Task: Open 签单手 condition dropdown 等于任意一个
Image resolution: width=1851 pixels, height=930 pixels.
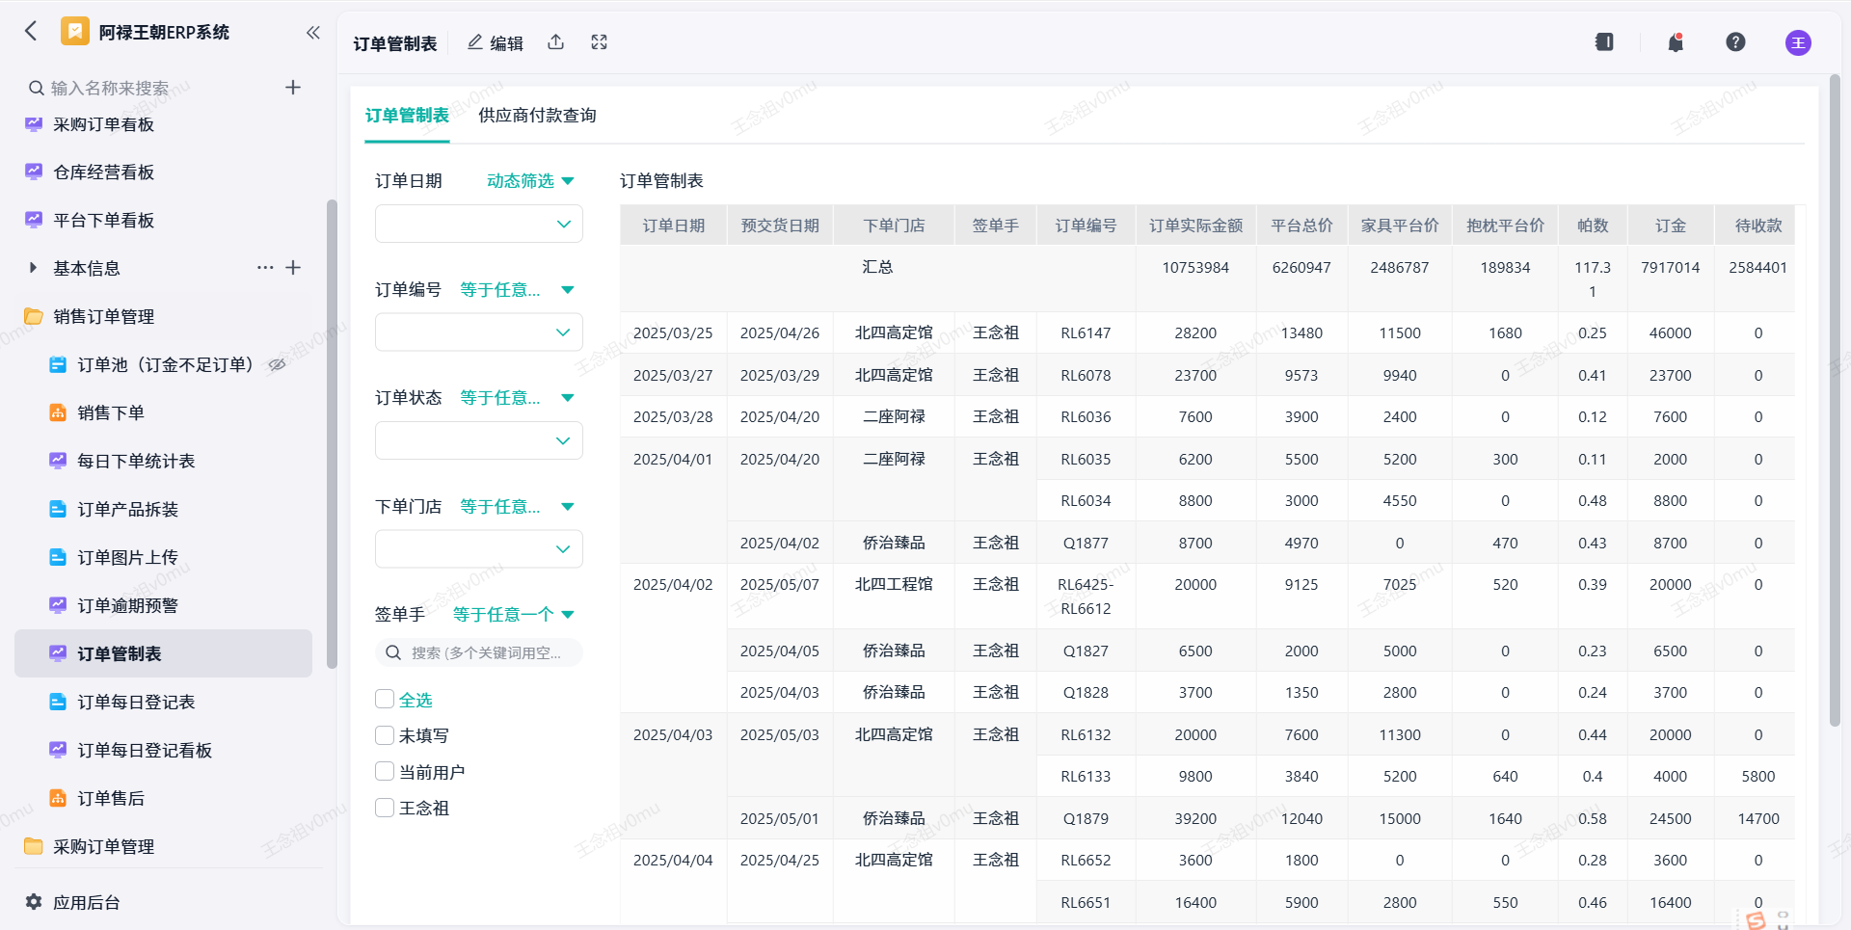Action: coord(514,614)
